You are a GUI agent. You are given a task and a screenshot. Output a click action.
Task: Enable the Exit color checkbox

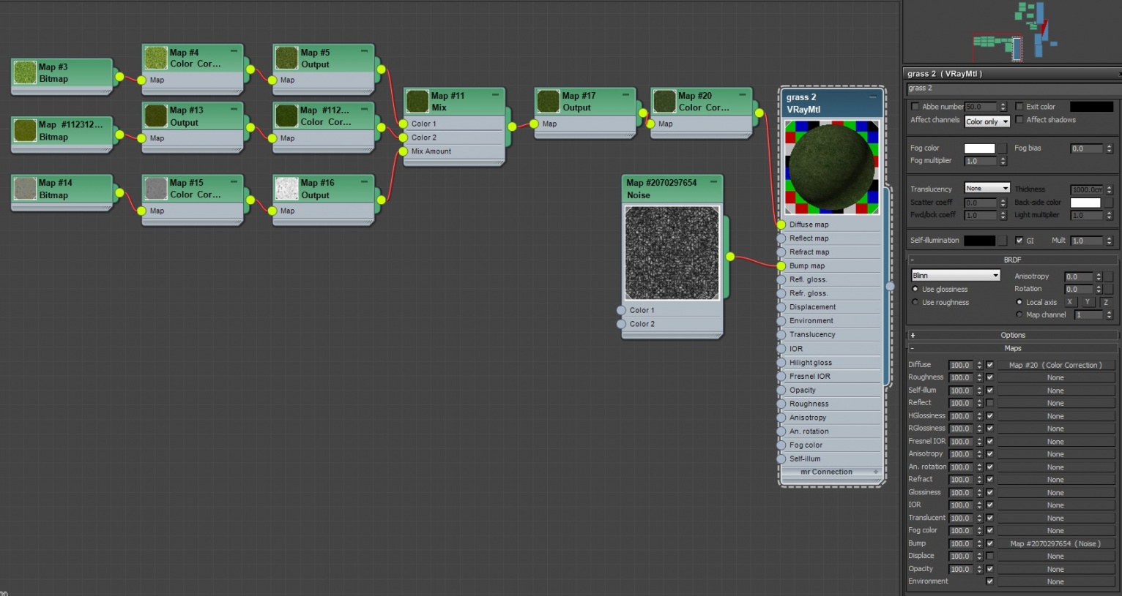pos(1019,107)
